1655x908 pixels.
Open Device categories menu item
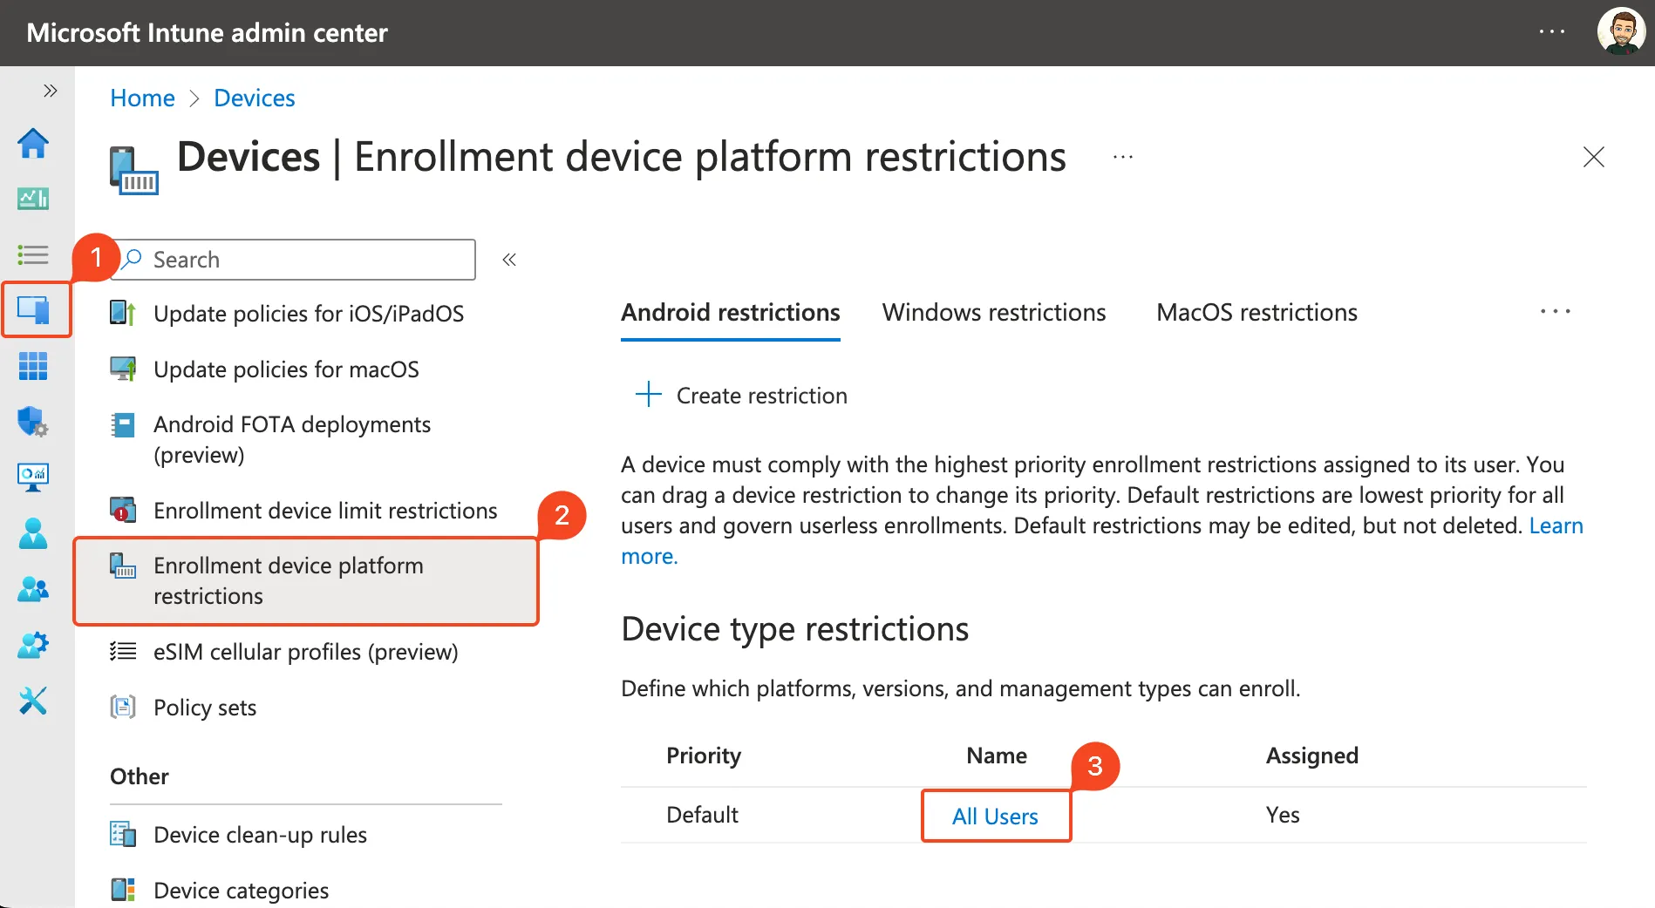click(241, 891)
